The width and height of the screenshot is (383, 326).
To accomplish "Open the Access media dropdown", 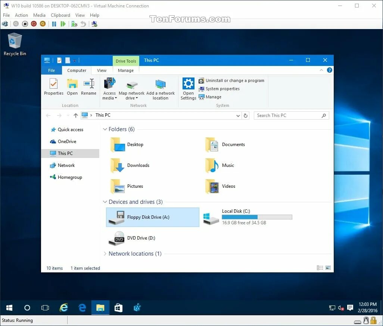I will point(109,89).
